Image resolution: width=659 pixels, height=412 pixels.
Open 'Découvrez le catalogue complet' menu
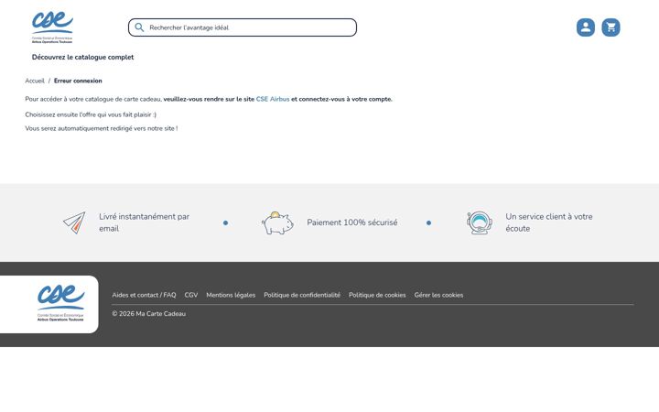[x=82, y=57]
